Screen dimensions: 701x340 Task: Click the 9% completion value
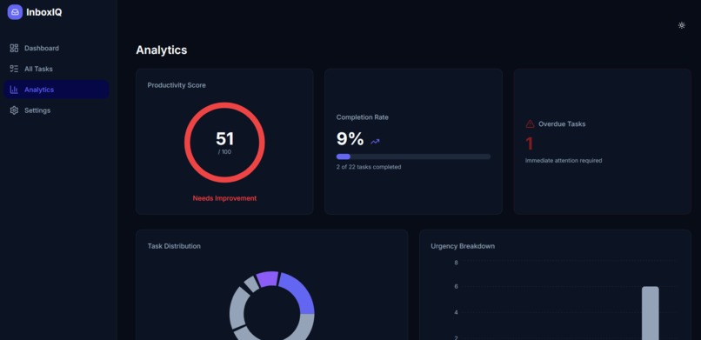click(x=350, y=139)
